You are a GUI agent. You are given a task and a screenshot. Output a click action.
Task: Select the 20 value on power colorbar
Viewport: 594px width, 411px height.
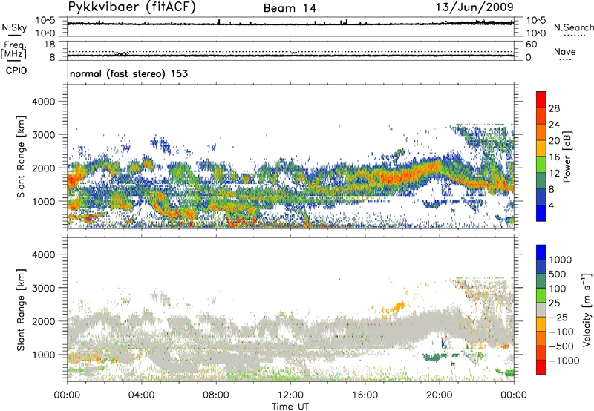point(554,141)
